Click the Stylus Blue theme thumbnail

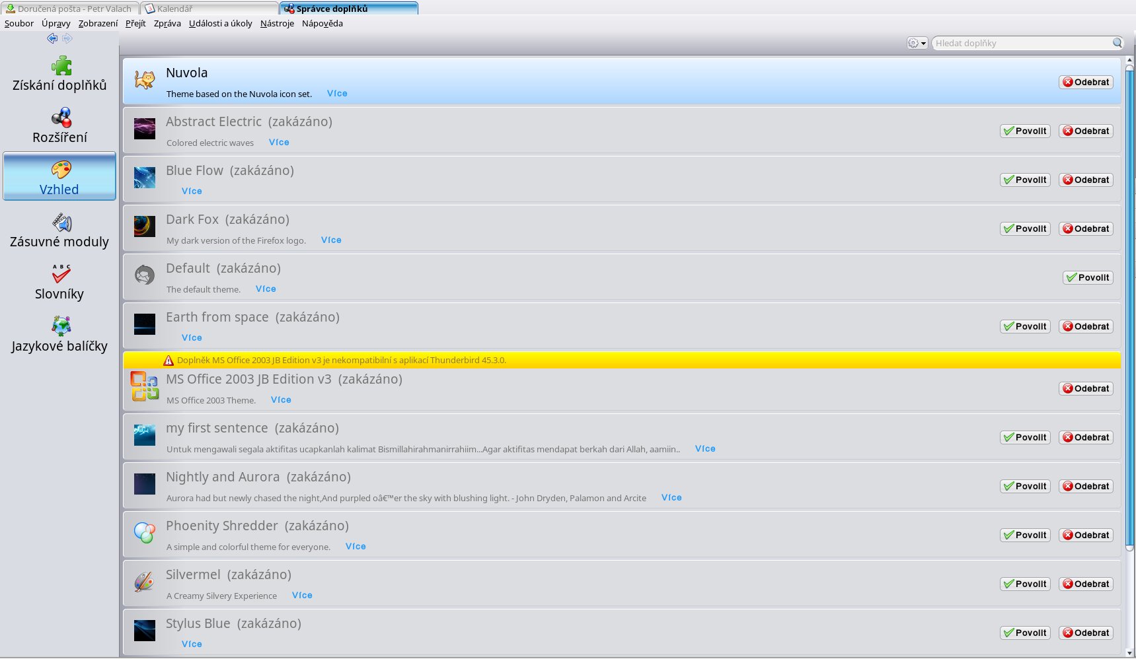tap(145, 630)
